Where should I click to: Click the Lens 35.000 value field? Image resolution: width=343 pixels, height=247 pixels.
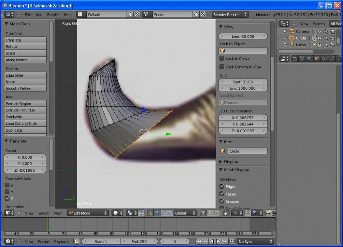click(x=243, y=36)
